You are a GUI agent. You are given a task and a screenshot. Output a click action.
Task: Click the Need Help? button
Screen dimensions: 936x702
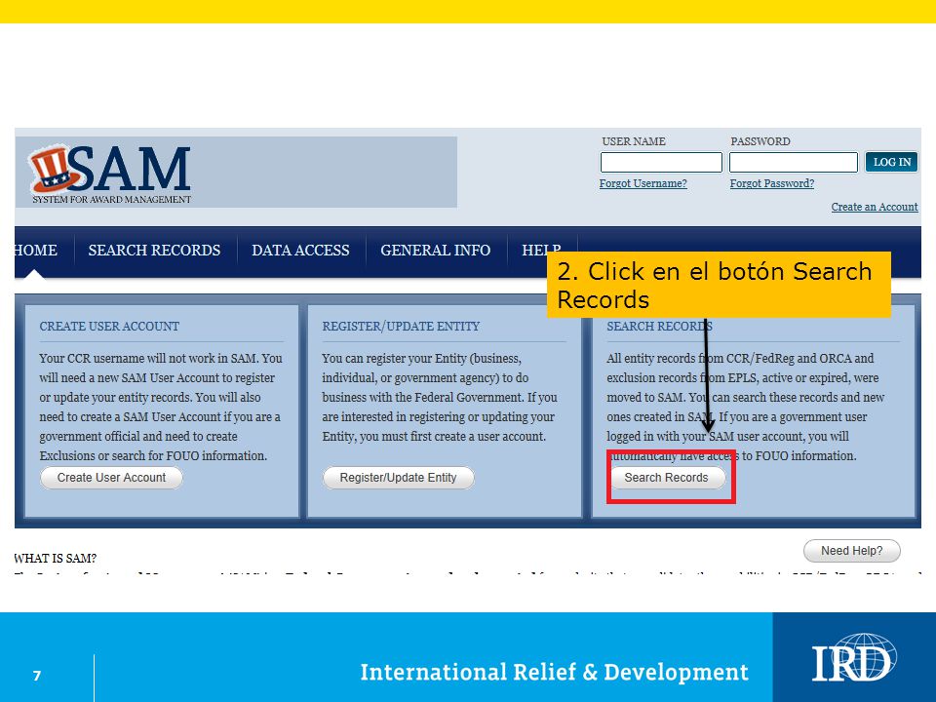[852, 550]
